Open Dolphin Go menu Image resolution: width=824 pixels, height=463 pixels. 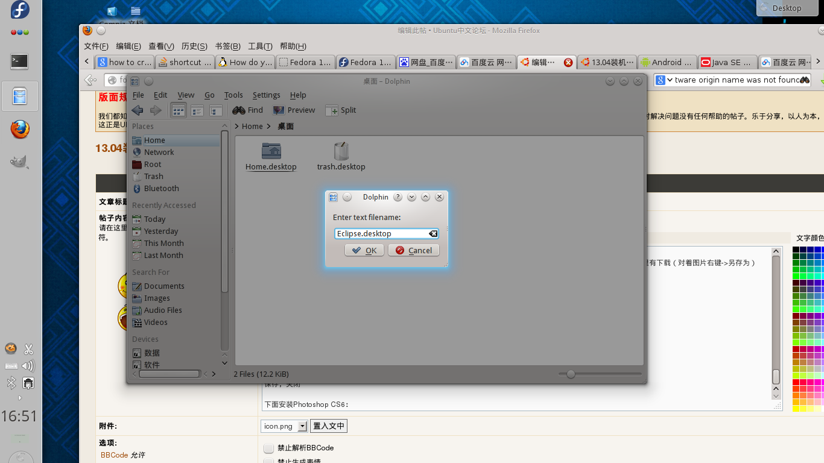(x=209, y=95)
